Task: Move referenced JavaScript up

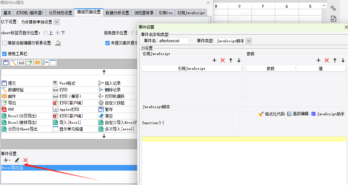Action: tap(231, 60)
